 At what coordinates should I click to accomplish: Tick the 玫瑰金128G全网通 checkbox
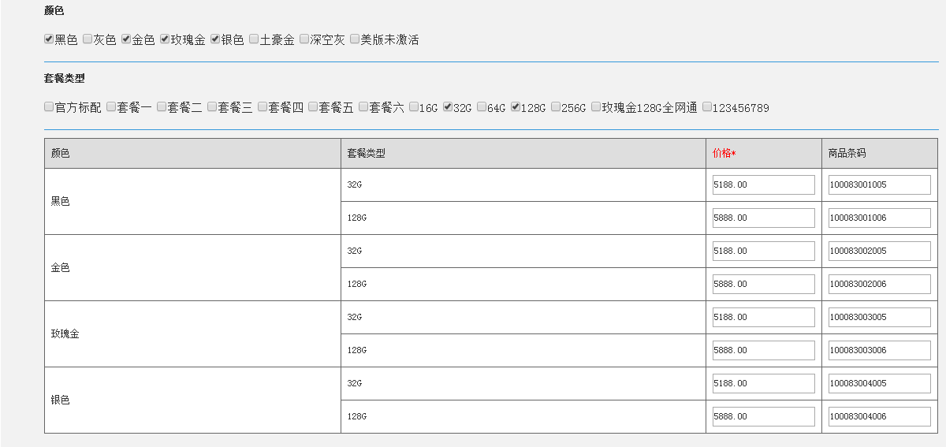(596, 106)
